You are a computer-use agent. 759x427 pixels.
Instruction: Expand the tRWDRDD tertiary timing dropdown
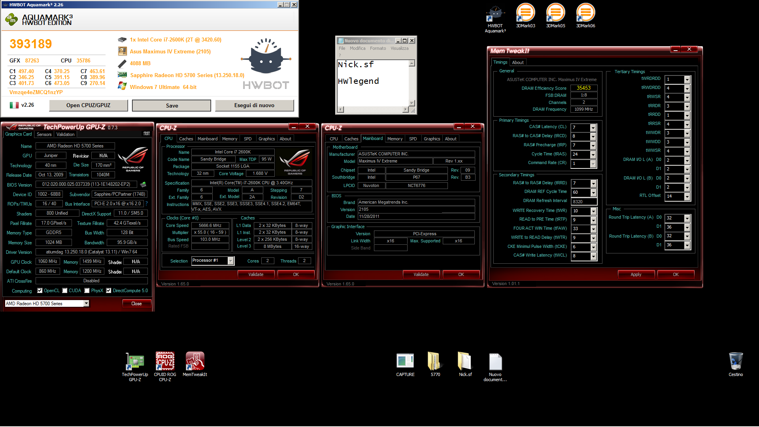[x=687, y=88]
